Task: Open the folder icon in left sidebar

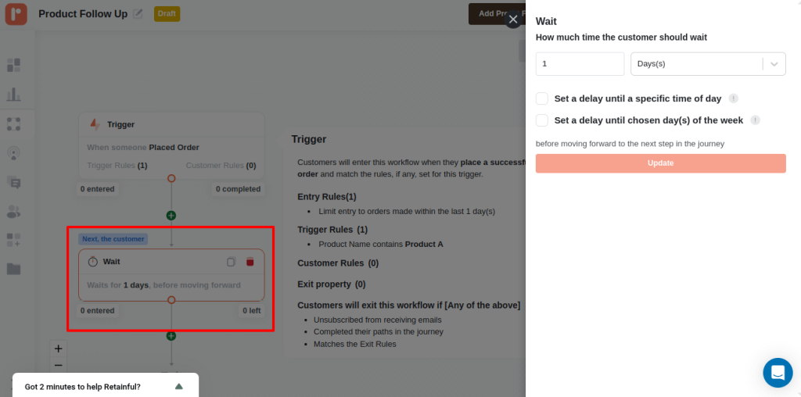Action: tap(14, 269)
